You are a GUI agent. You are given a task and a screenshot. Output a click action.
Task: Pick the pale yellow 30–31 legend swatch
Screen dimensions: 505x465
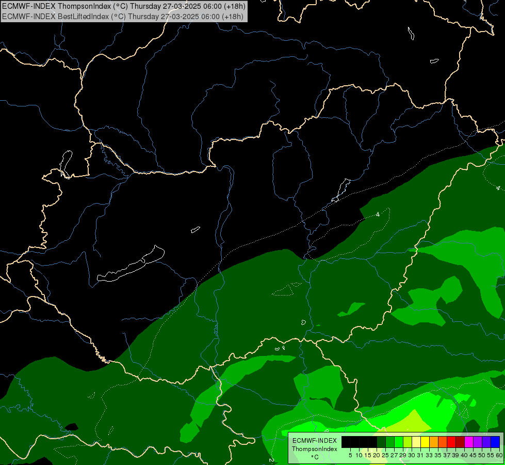point(416,442)
